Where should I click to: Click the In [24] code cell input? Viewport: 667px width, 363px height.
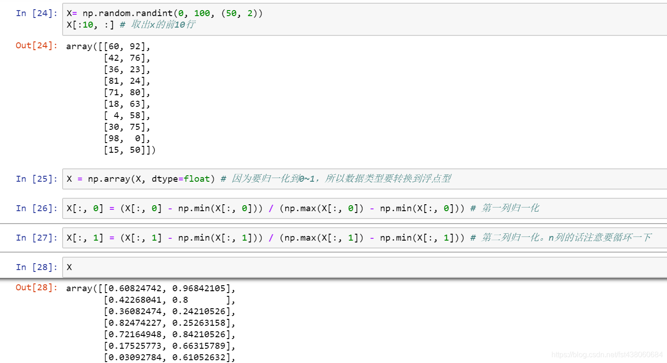click(x=365, y=19)
